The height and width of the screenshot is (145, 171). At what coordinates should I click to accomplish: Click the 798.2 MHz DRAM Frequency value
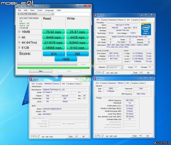tap(129, 100)
